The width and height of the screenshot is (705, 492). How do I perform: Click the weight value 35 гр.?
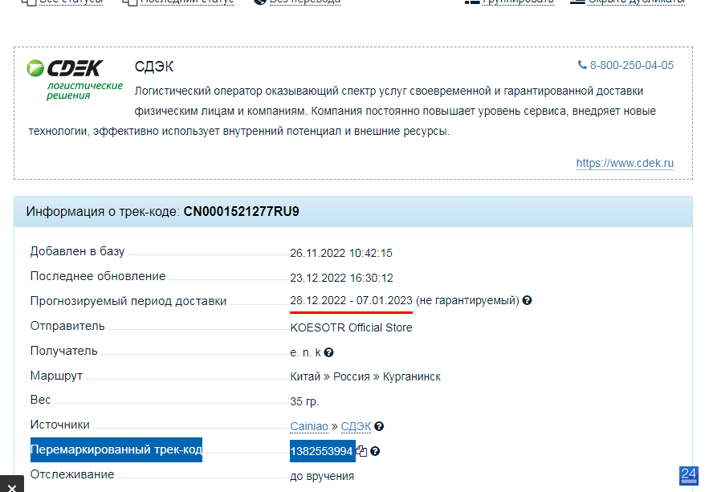point(304,401)
